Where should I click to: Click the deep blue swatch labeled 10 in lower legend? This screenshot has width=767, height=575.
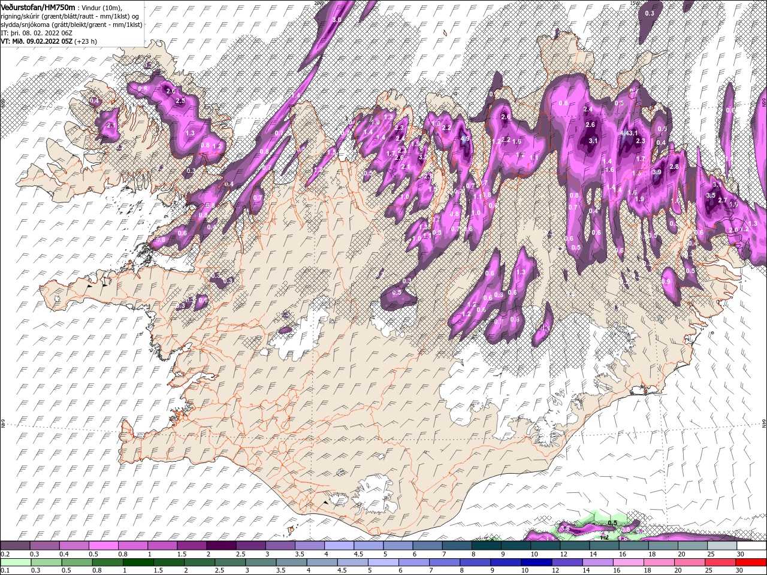coord(536,562)
